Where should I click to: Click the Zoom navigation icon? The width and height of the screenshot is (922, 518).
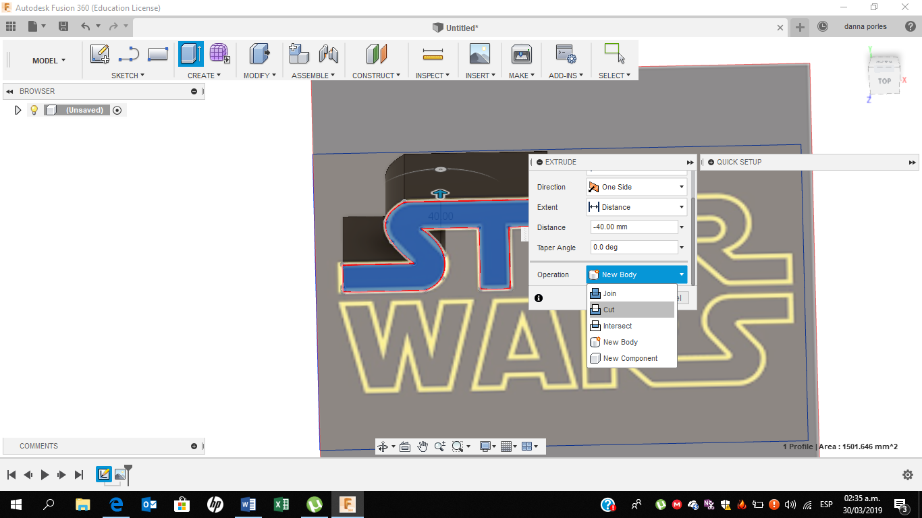pyautogui.click(x=440, y=447)
